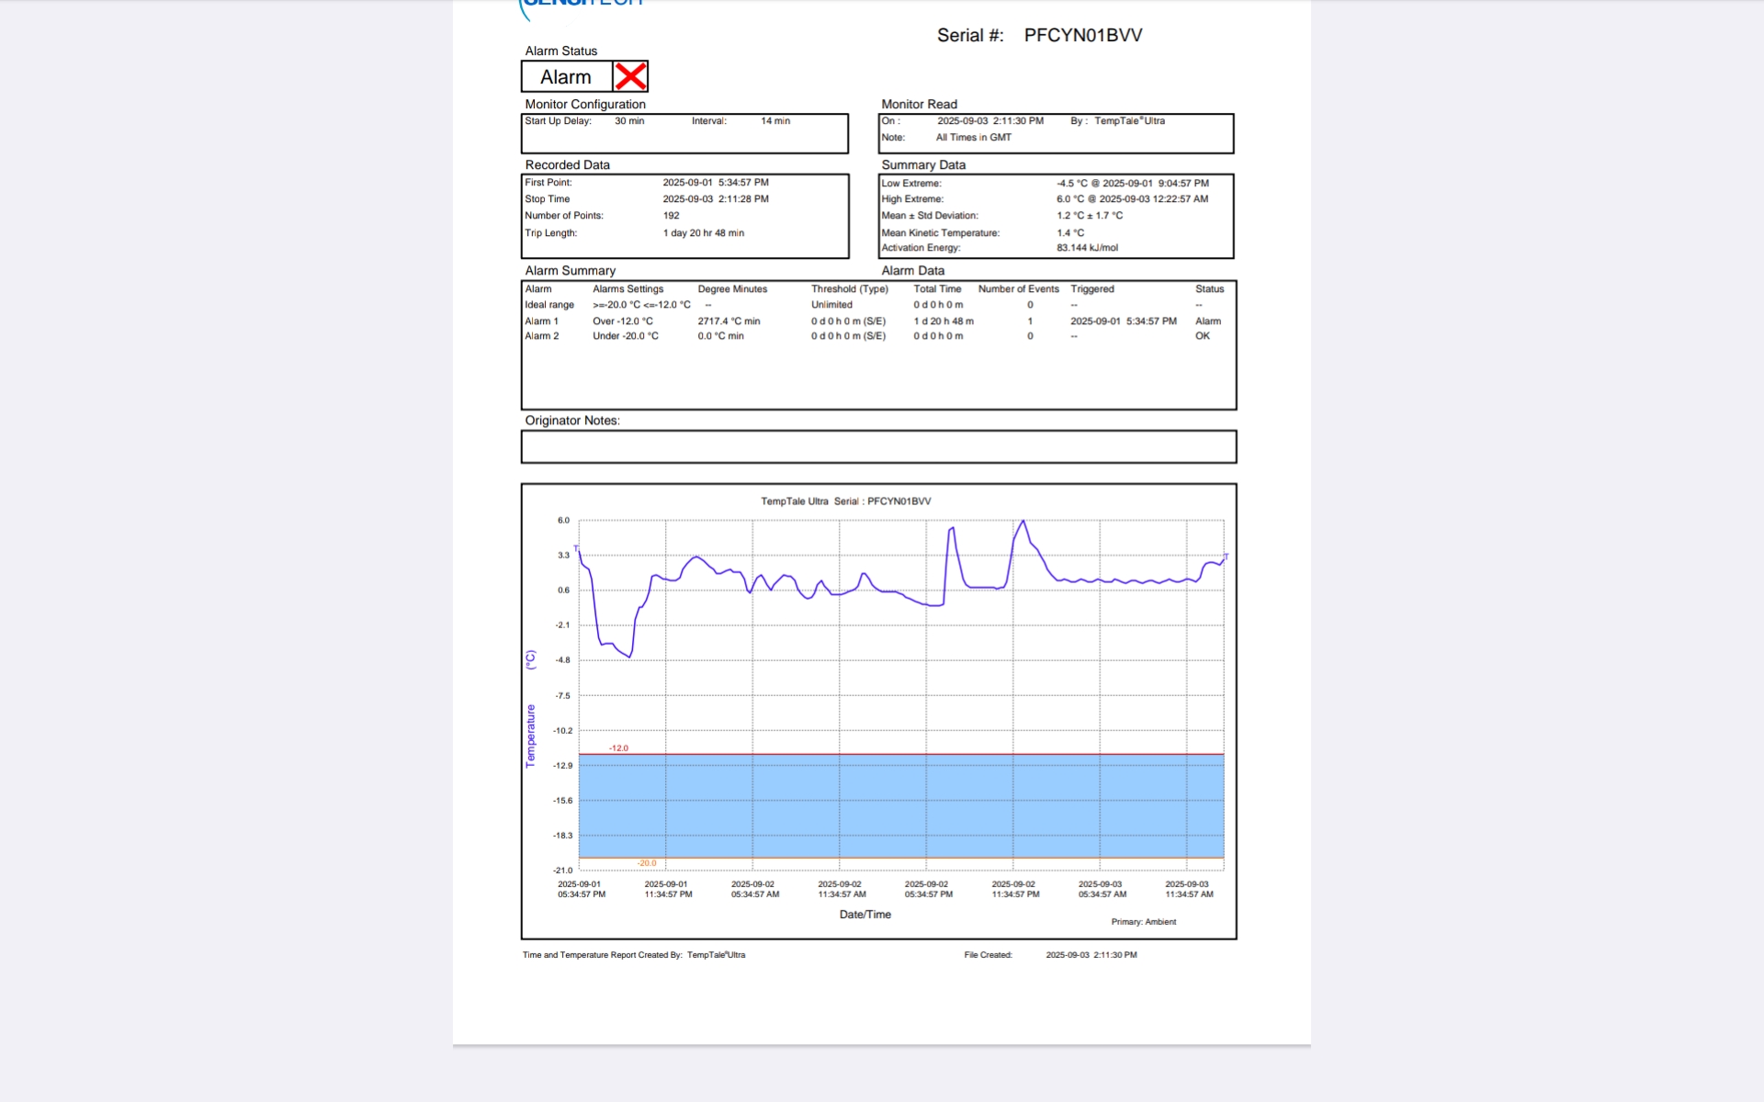
Task: Click the Primary: Ambient legend text
Action: click(x=1143, y=922)
